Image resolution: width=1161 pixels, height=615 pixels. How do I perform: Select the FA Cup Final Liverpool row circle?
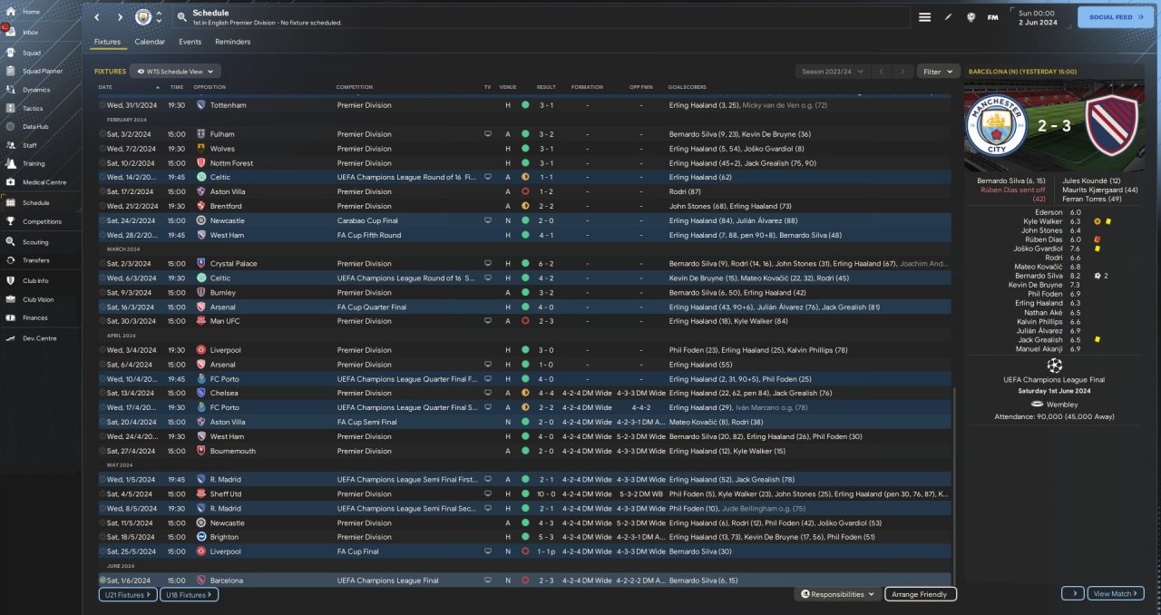pos(102,552)
